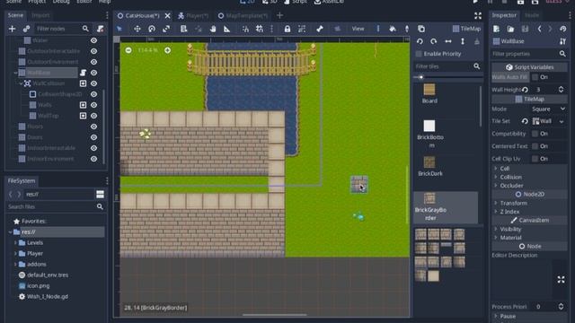Select the TileMap bucket fill tool

pos(393,29)
